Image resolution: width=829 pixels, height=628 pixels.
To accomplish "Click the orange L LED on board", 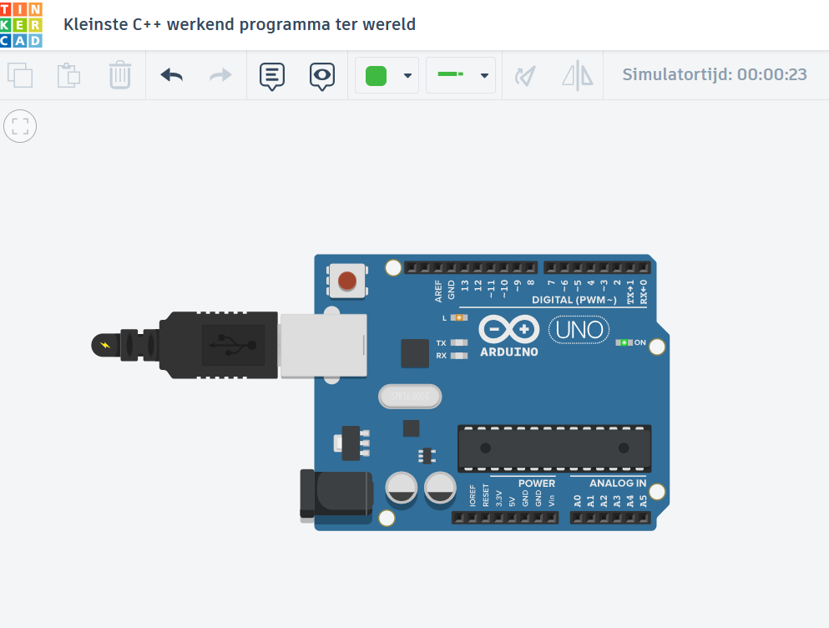I will tap(459, 317).
